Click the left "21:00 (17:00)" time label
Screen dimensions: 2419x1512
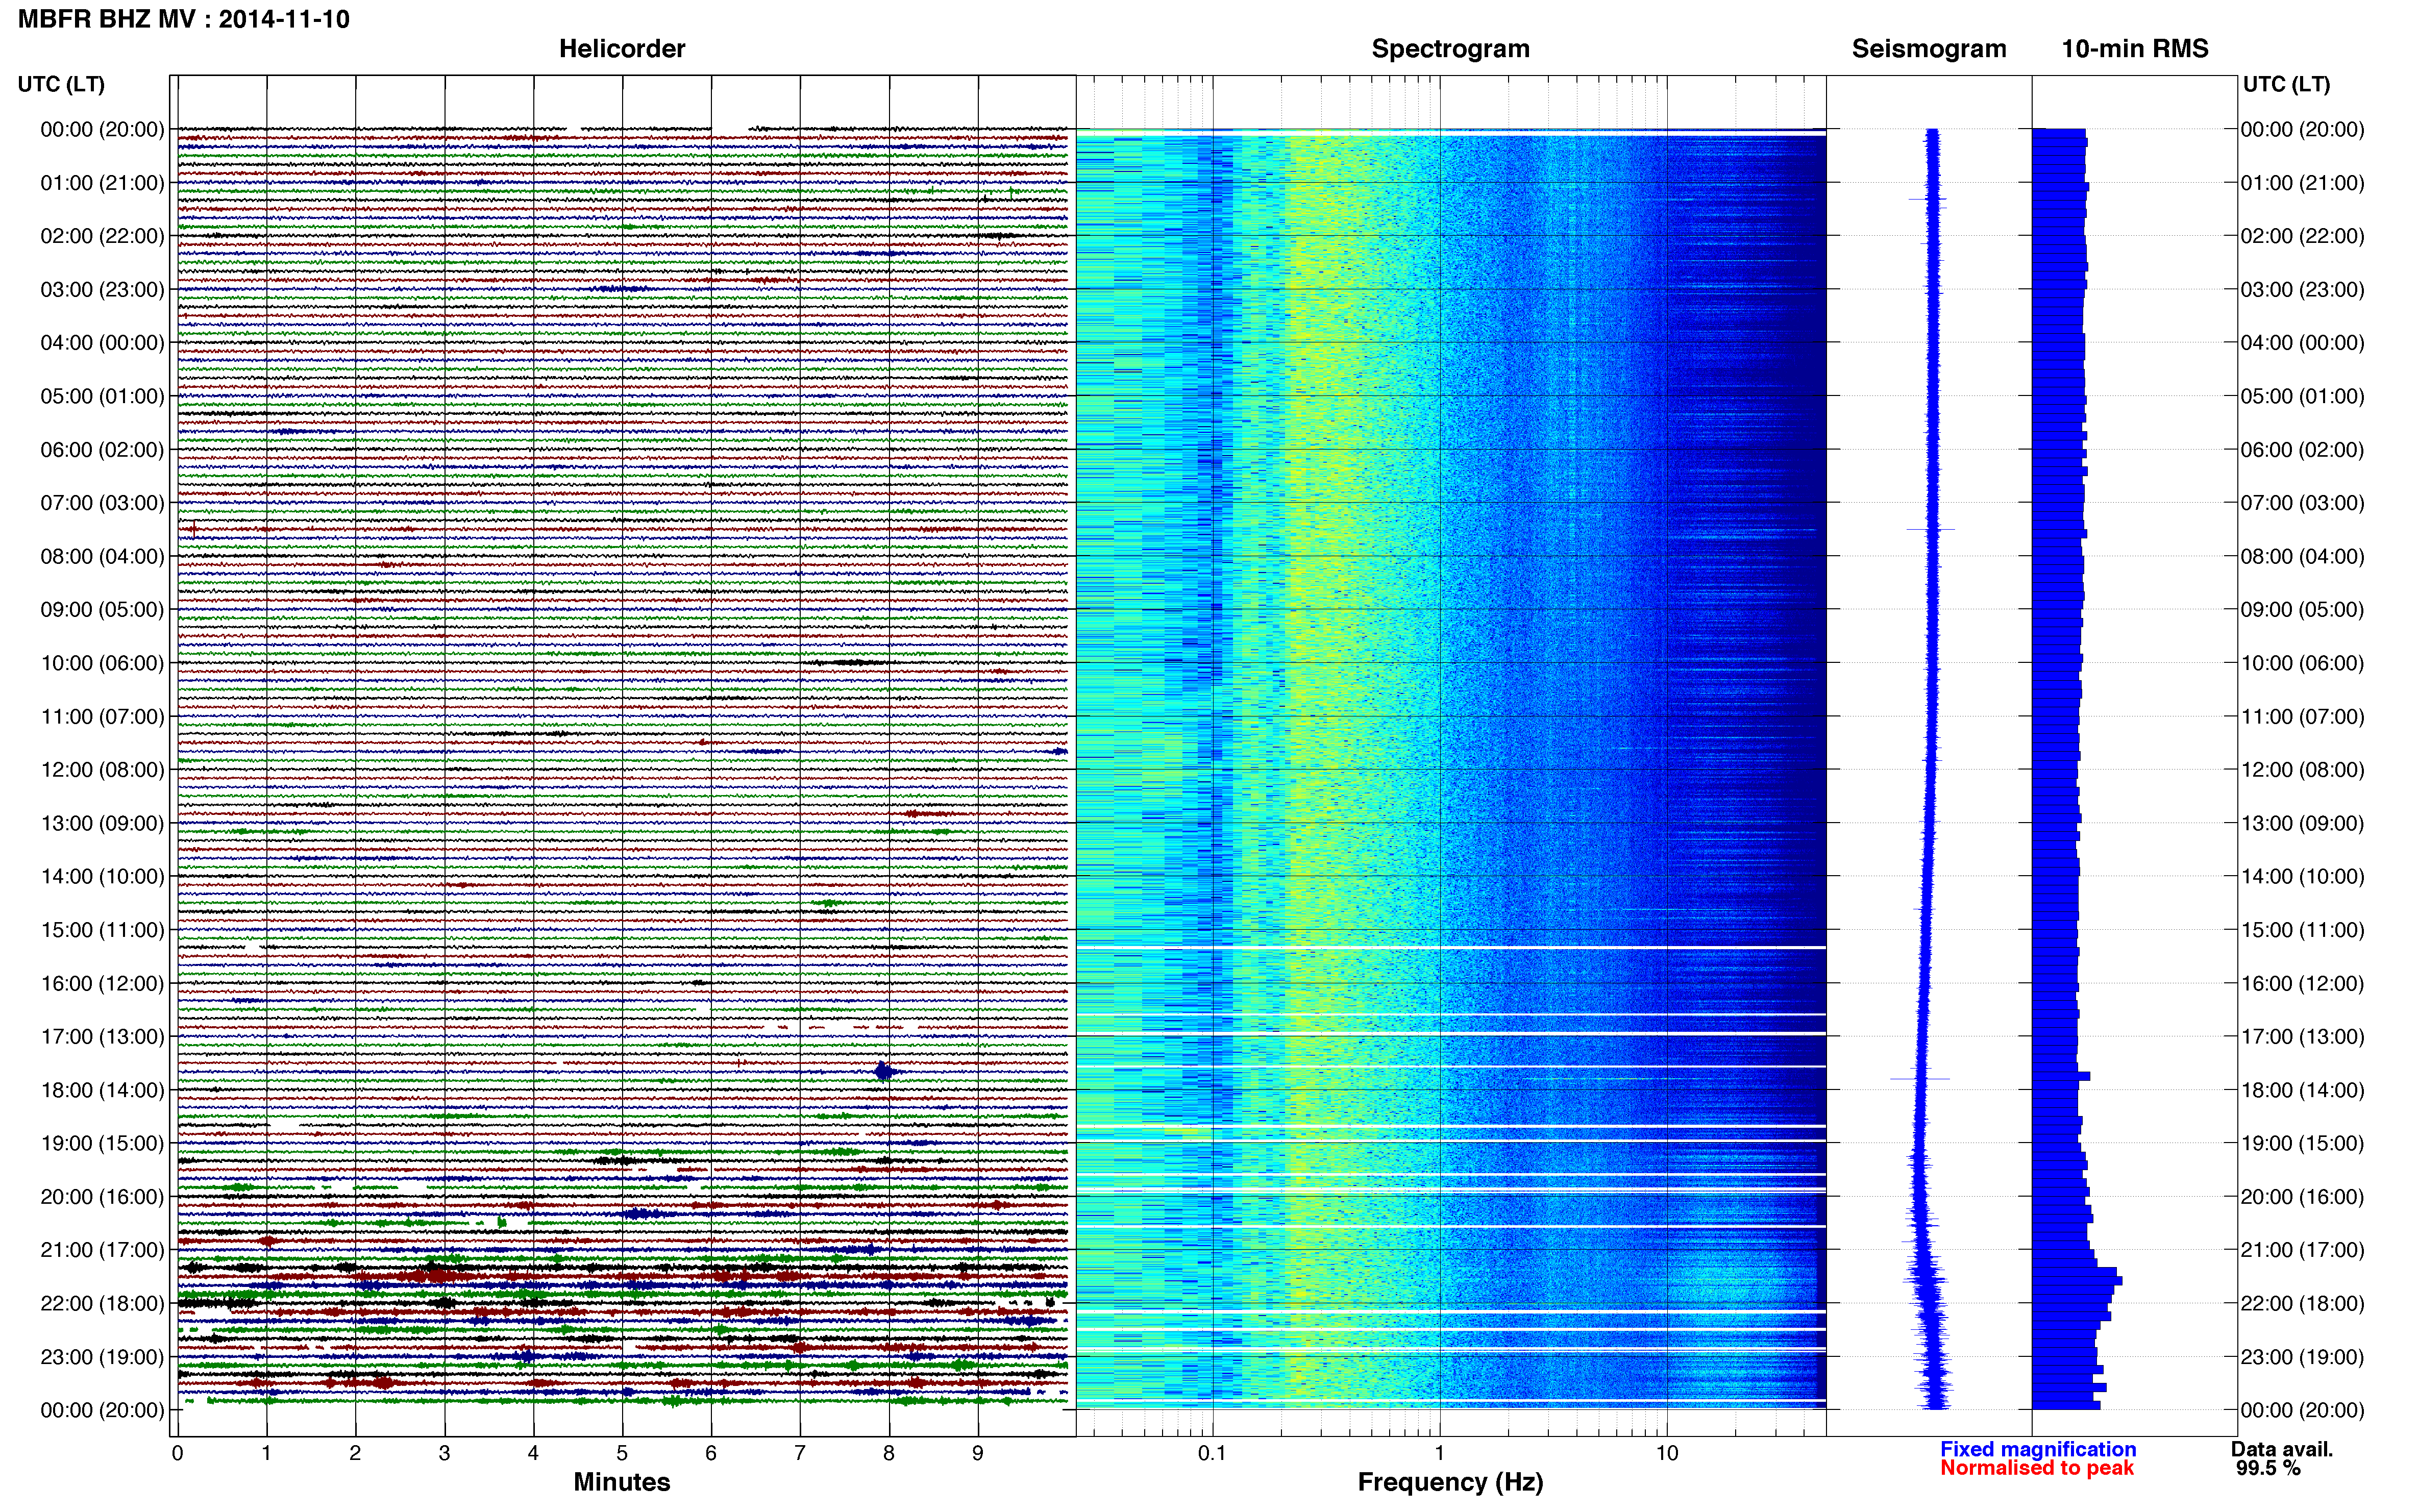102,1250
